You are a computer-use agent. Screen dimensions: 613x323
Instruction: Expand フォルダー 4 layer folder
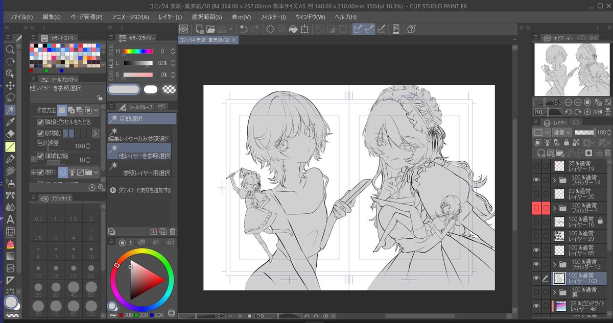coord(555,208)
